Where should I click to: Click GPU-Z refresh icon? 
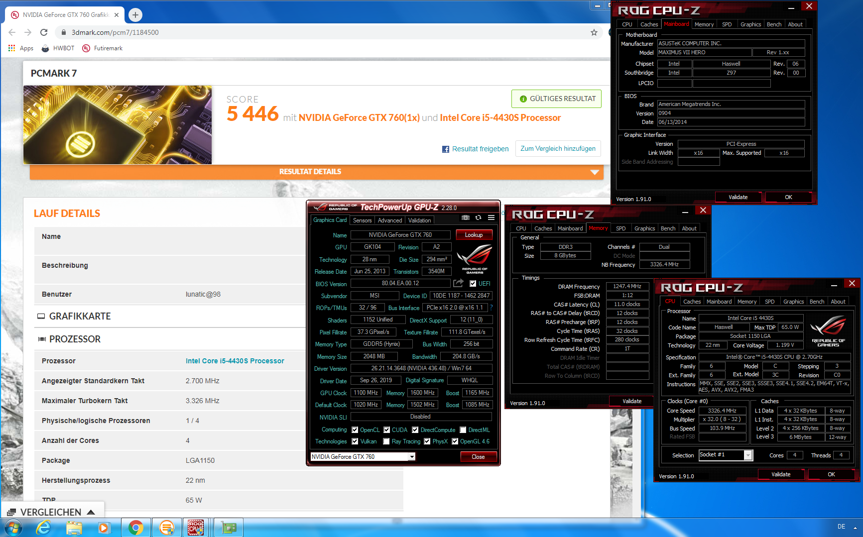478,217
